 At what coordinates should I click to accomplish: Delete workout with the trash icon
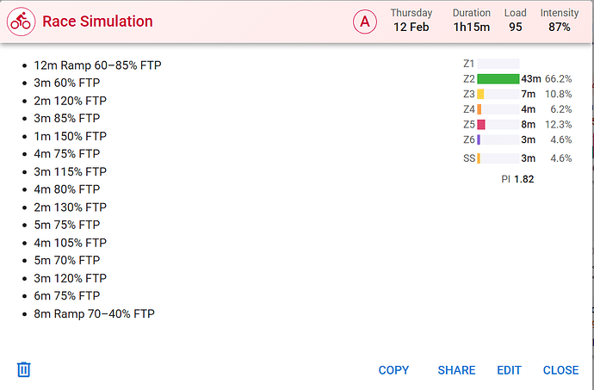tap(24, 369)
